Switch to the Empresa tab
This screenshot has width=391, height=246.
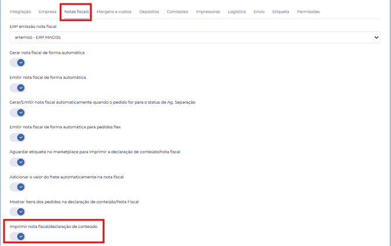pyautogui.click(x=47, y=12)
